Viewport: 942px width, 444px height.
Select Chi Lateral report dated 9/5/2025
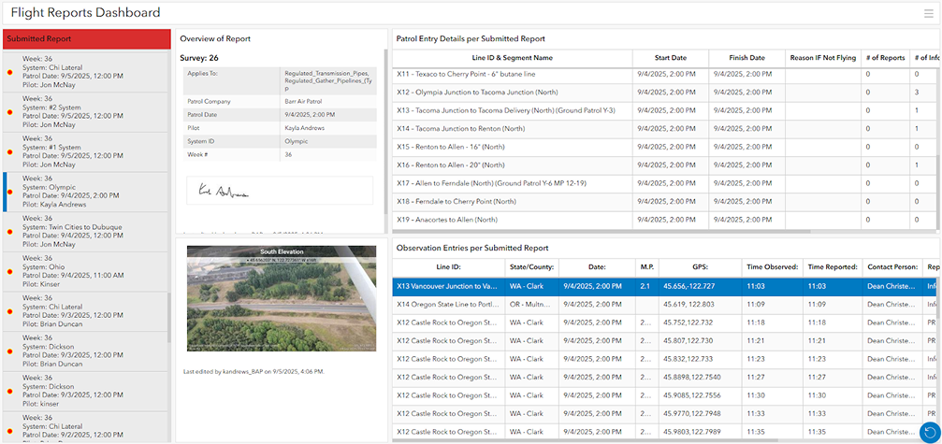87,72
